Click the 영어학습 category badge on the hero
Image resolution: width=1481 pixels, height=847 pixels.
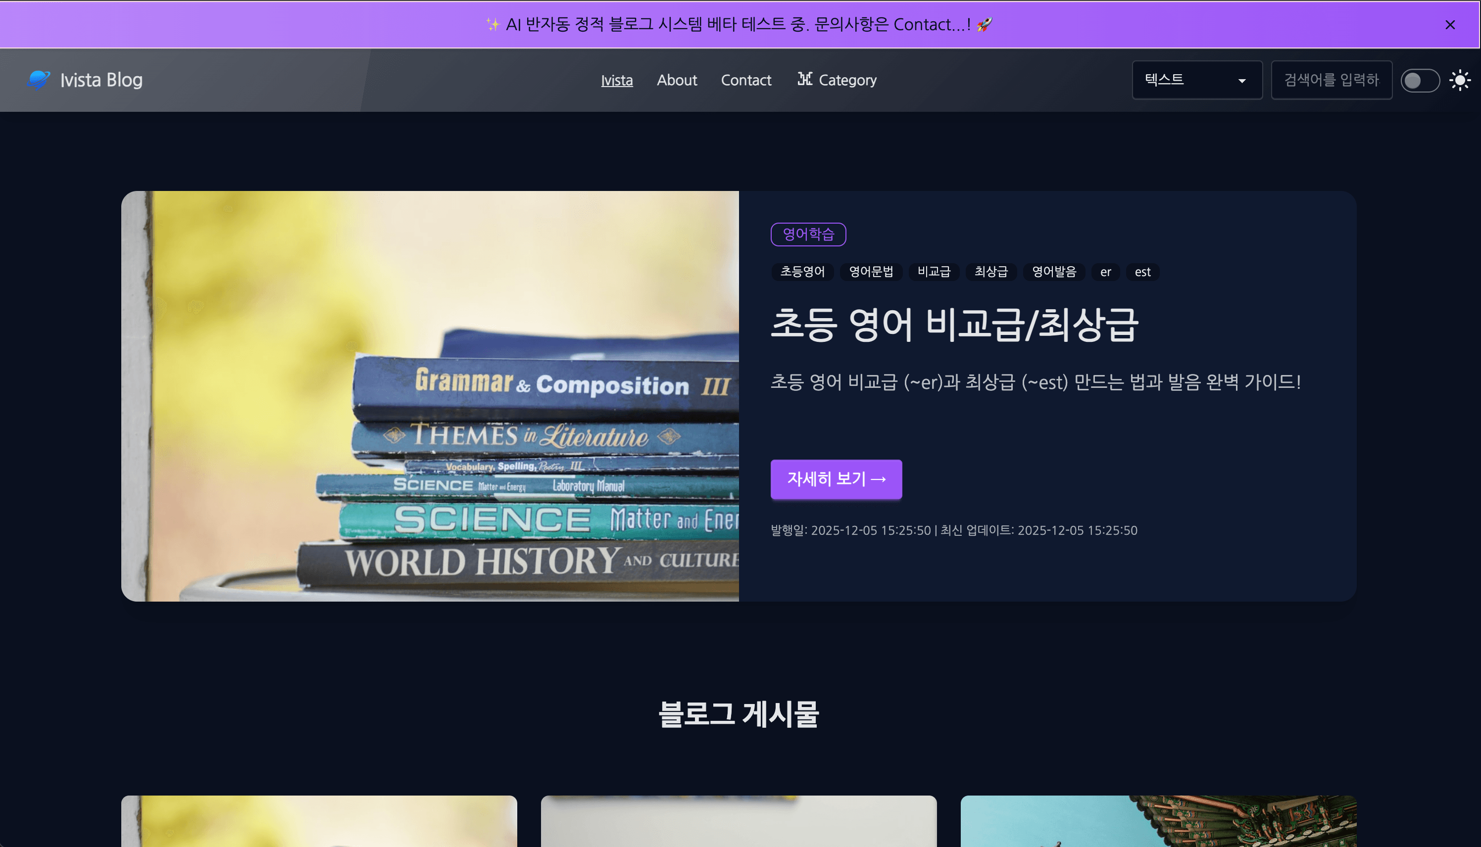coord(808,235)
